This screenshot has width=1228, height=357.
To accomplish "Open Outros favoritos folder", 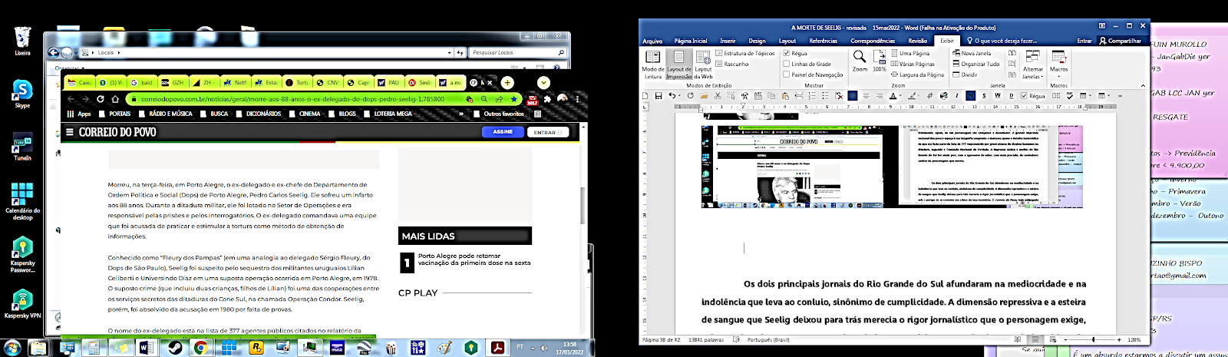I will pos(499,114).
